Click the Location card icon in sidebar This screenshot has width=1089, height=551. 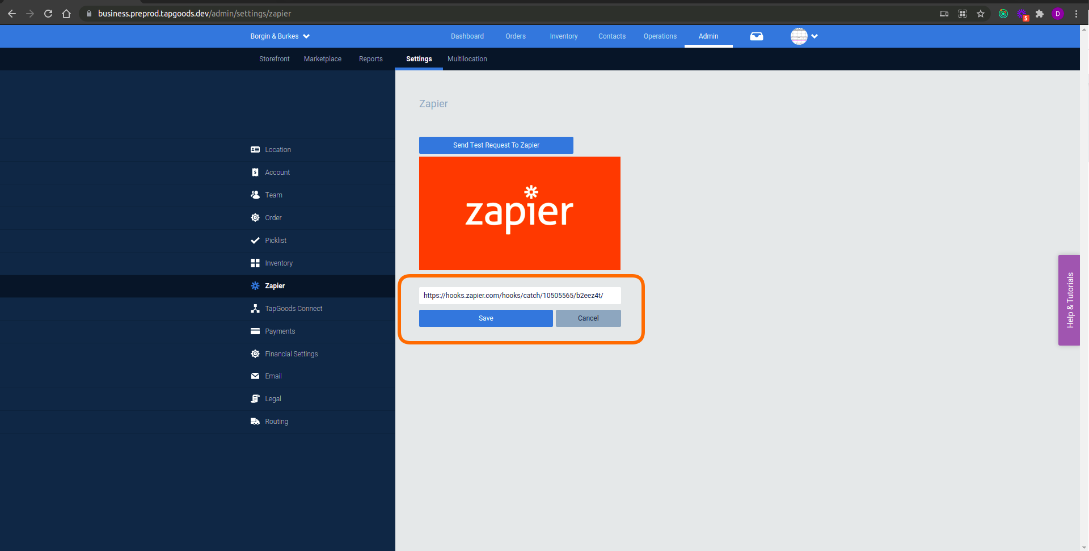point(255,150)
